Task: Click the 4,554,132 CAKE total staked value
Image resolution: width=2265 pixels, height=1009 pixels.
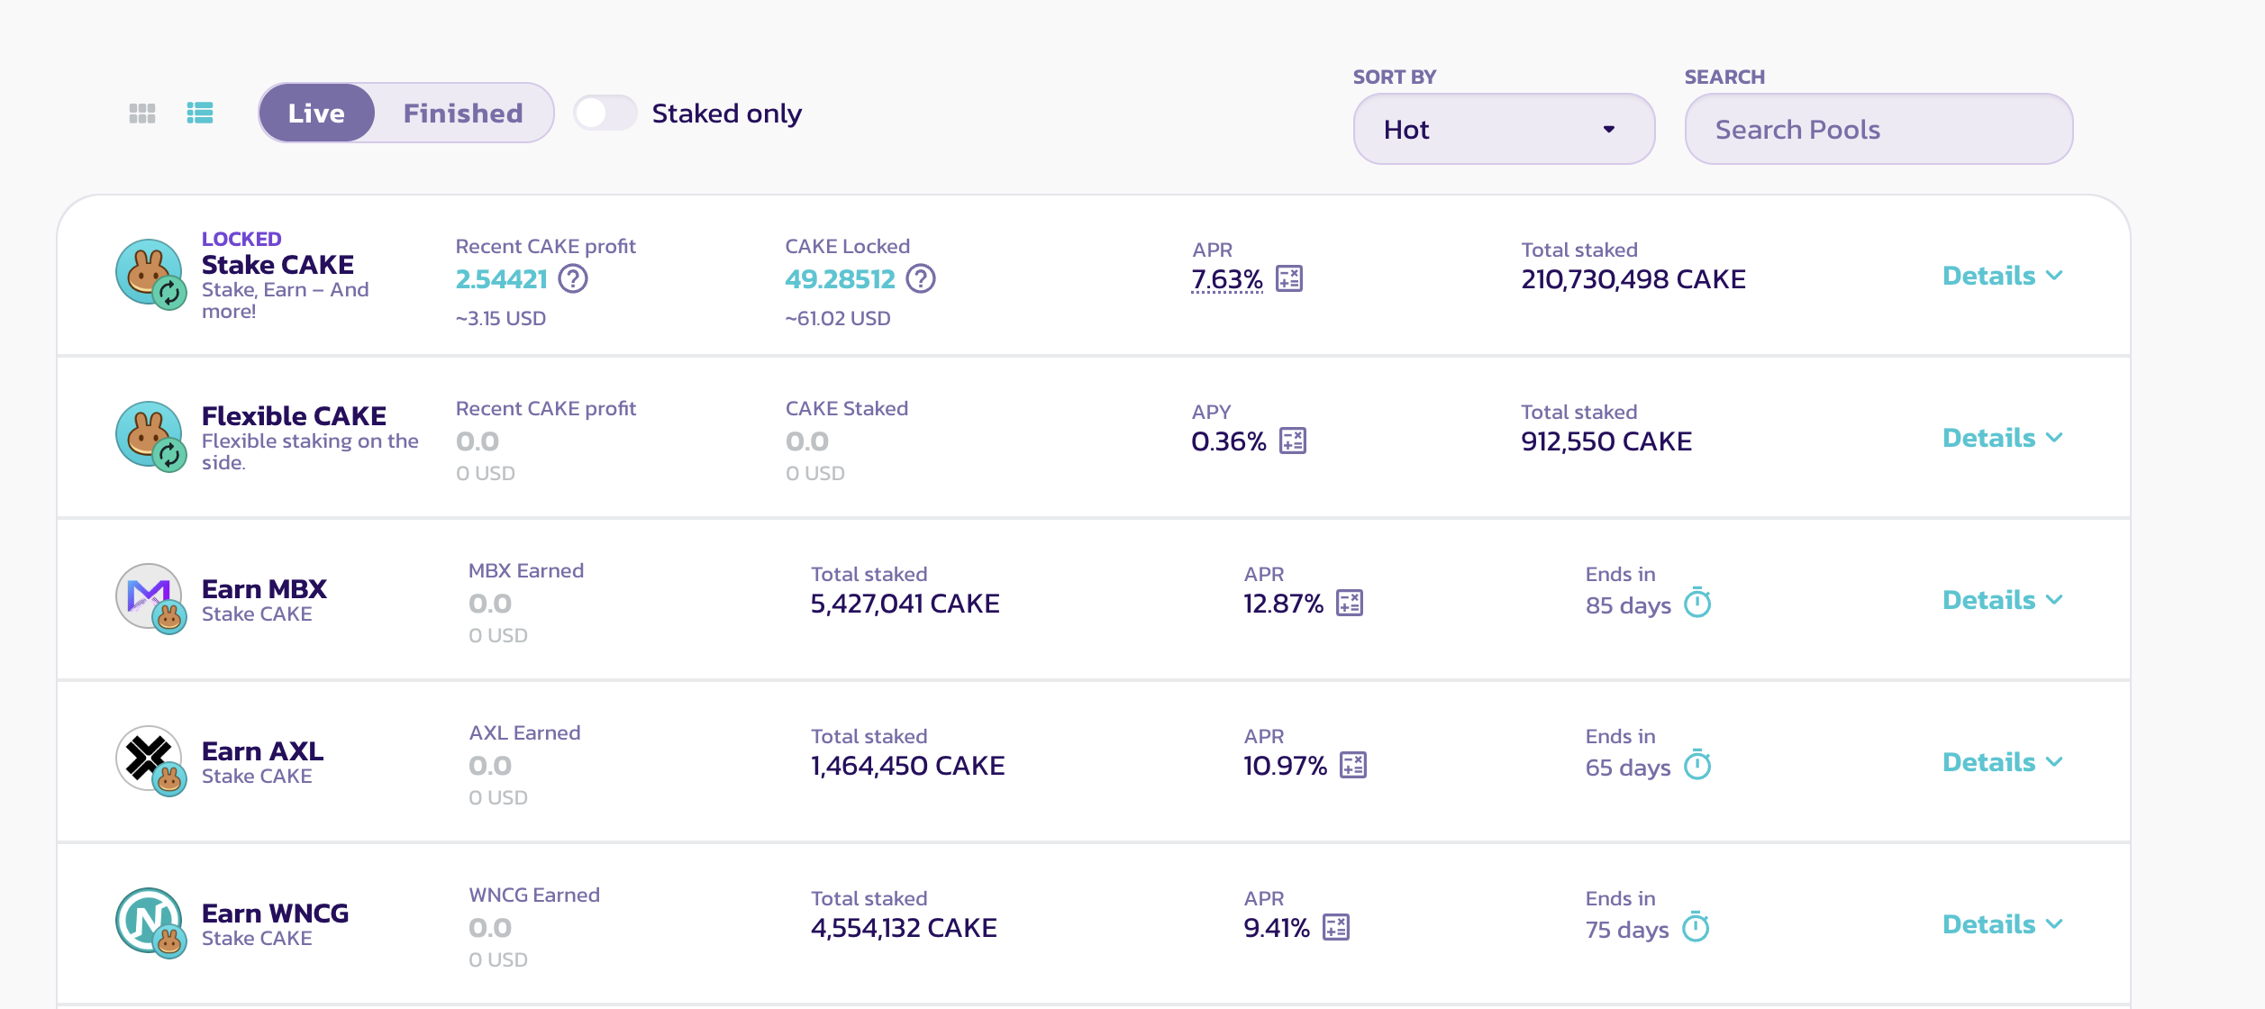Action: 904,928
